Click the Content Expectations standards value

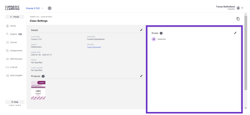coord(96,39)
